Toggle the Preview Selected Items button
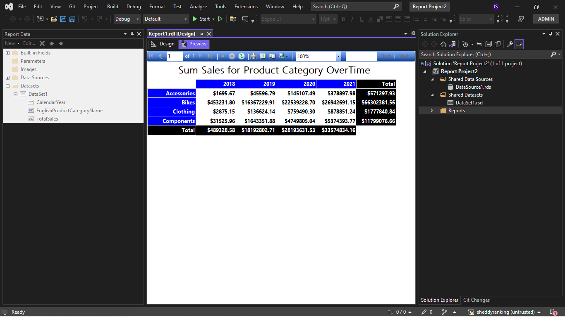This screenshot has width=565, height=317. click(519, 44)
